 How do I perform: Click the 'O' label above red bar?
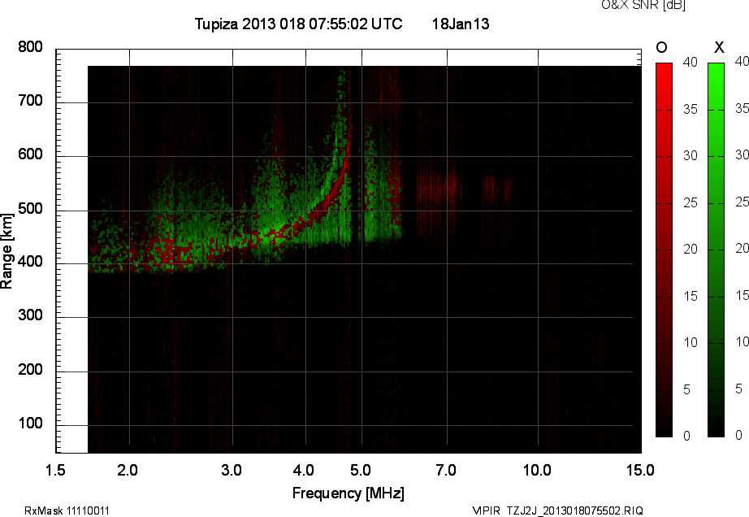[x=661, y=47]
